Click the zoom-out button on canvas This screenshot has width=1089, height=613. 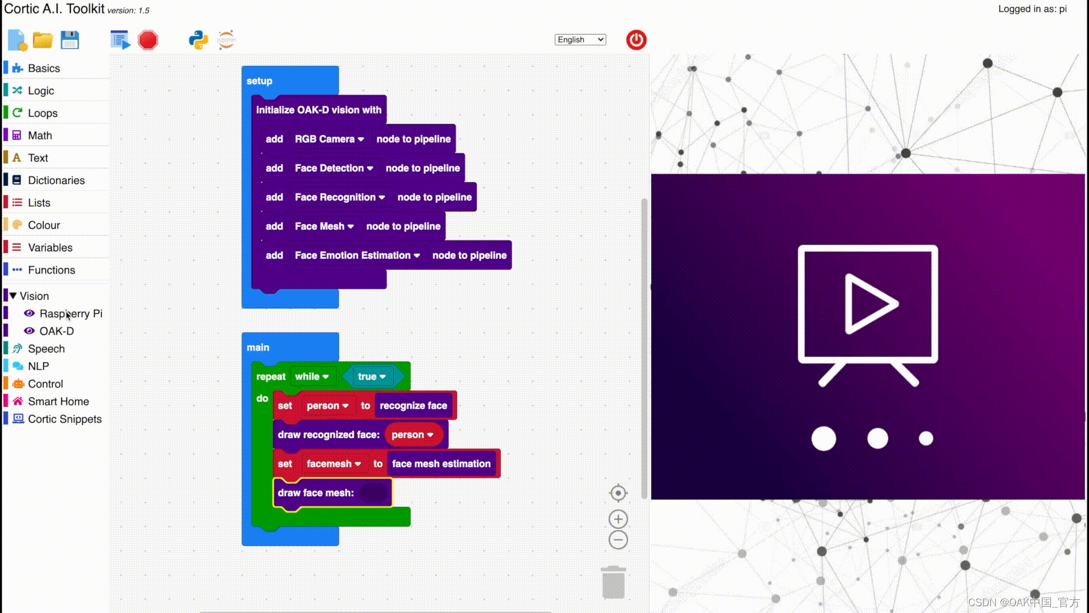pos(618,540)
